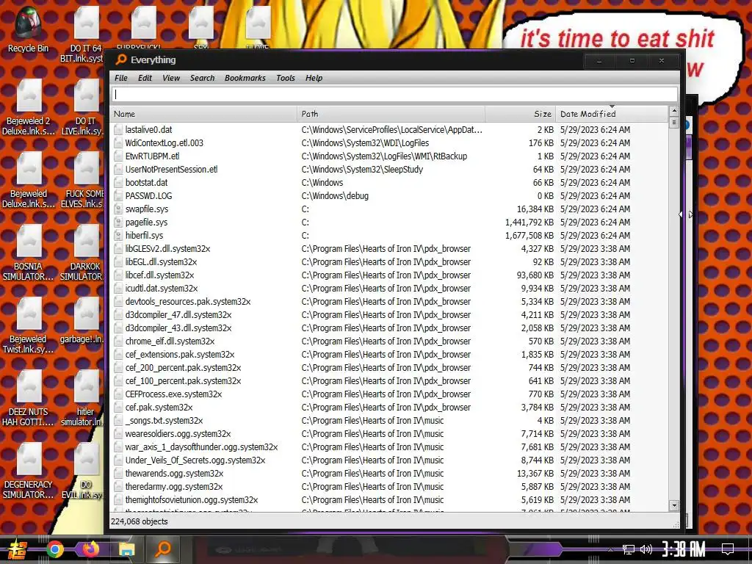
Task: Select the libEGL.dll.system32x result
Action: pyautogui.click(x=161, y=262)
